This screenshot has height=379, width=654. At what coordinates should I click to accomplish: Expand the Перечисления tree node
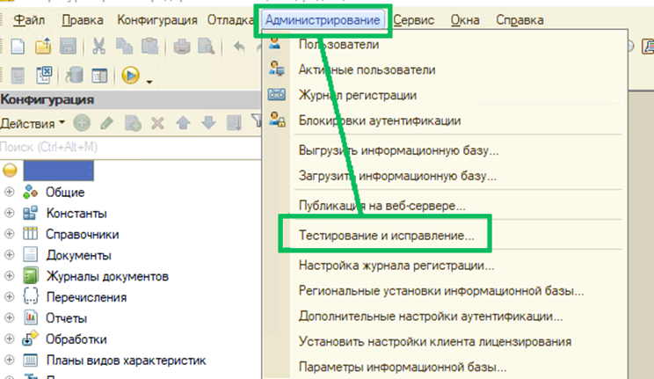click(x=9, y=296)
